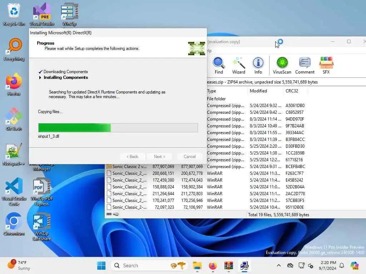Show hidden system tray icons

(279, 265)
